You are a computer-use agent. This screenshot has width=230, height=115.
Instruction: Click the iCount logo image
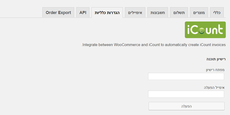205,30
